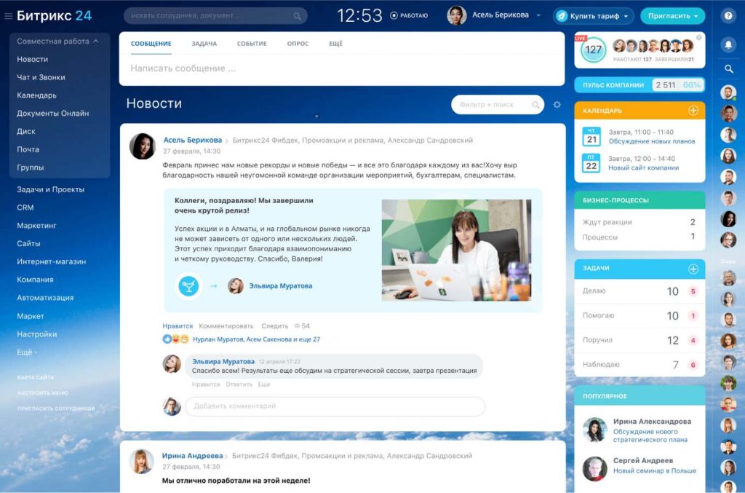Click Ирина Александрова's avatar in Популярное

click(x=595, y=430)
